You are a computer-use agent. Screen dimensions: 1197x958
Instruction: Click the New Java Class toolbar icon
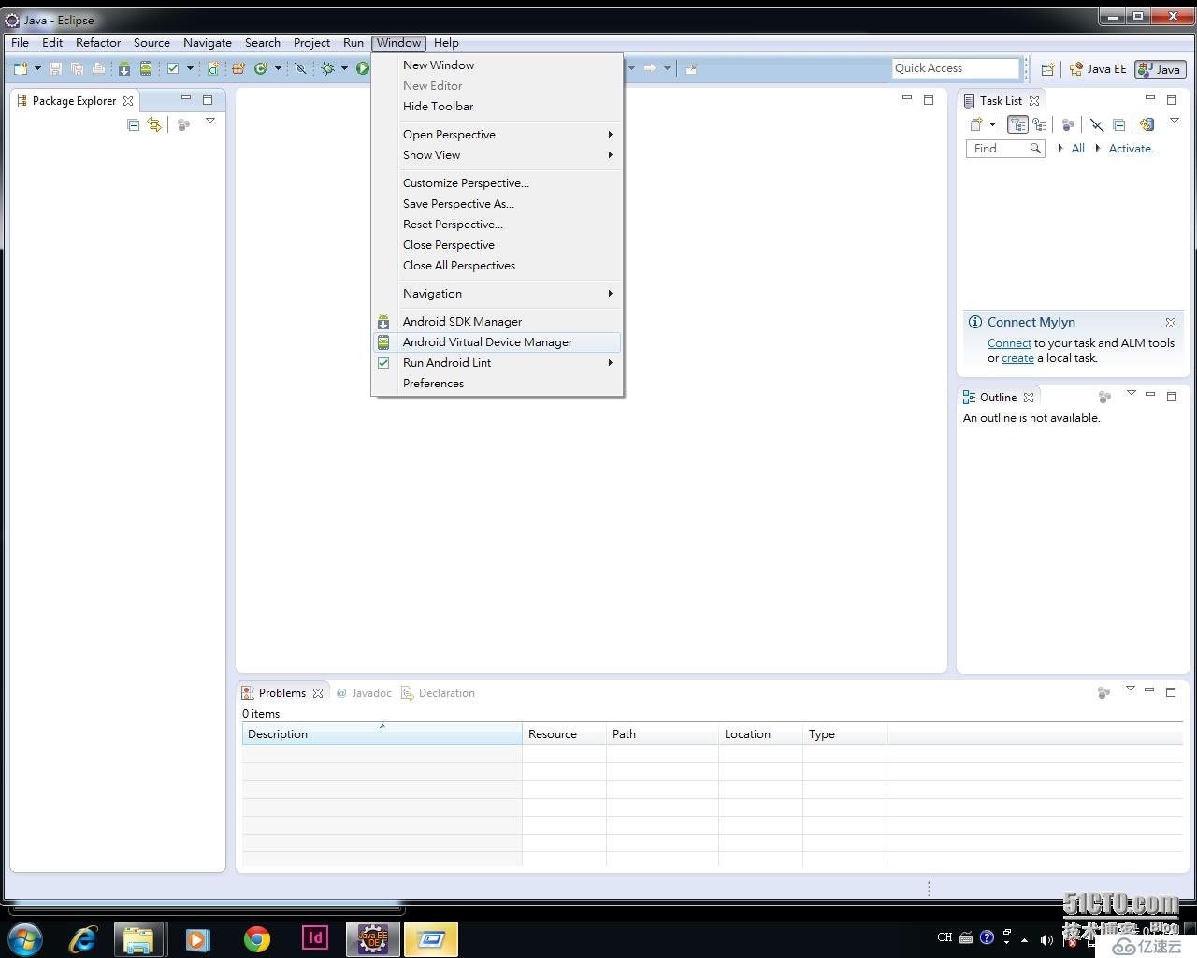pyautogui.click(x=261, y=68)
